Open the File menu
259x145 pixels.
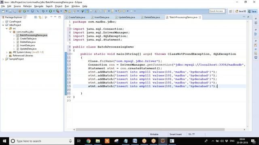[x=3, y=6]
